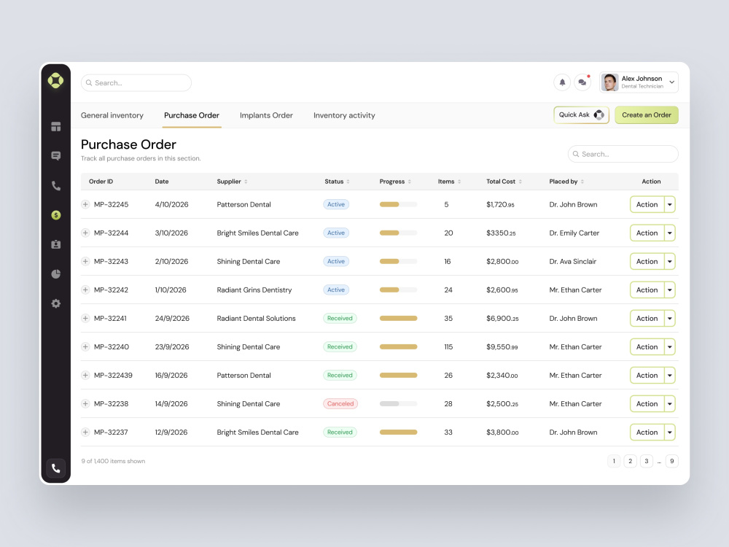Click Action button for order MP-32238
Viewport: 729px width, 547px height.
647,404
